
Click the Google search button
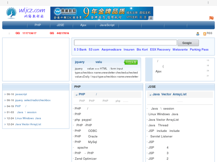(x=188, y=43)
